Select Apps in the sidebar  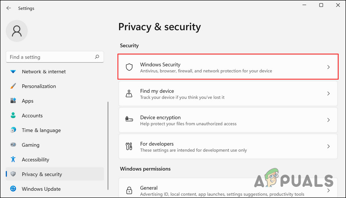point(28,101)
